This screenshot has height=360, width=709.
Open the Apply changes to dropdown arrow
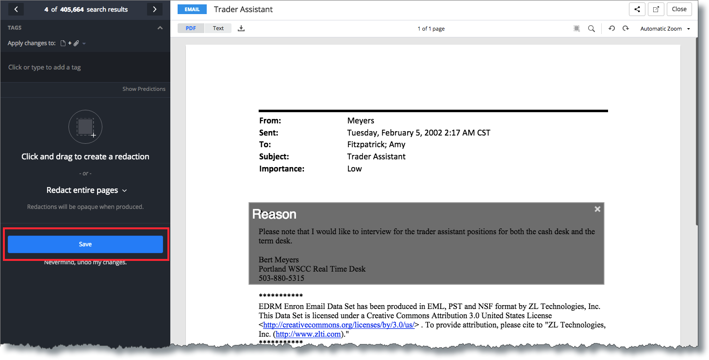click(x=84, y=44)
